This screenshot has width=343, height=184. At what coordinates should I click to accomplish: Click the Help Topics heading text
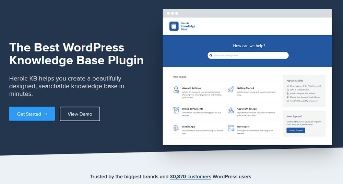click(x=179, y=77)
